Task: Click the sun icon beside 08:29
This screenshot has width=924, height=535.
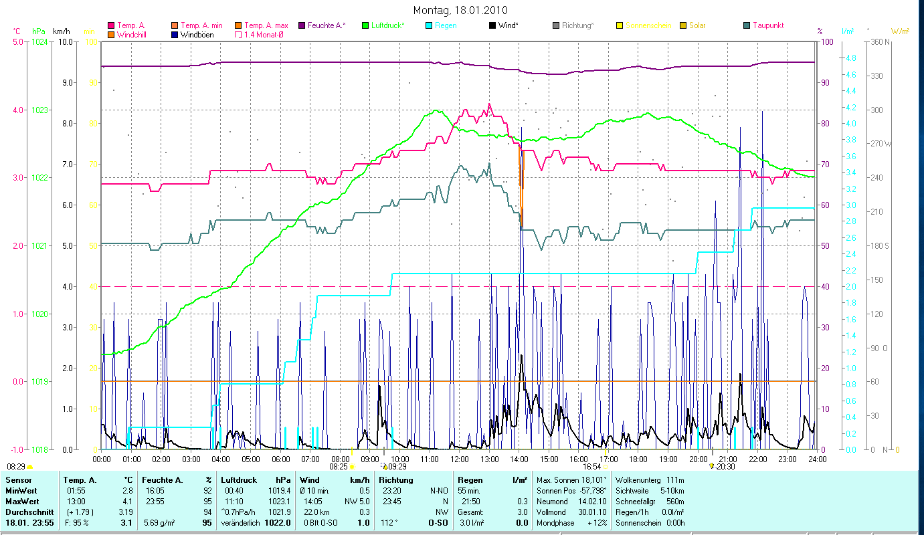Action: (30, 467)
